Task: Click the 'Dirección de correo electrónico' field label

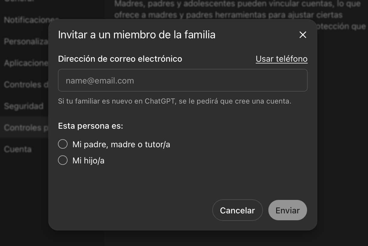Action: 120,59
